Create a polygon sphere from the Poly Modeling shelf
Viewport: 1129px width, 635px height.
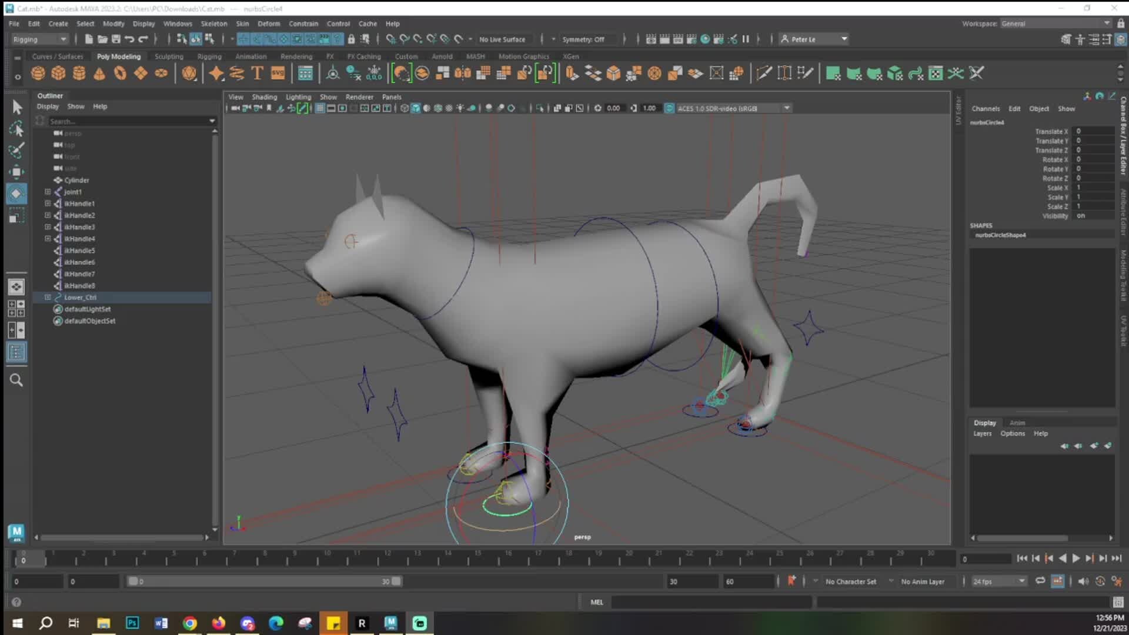38,73
